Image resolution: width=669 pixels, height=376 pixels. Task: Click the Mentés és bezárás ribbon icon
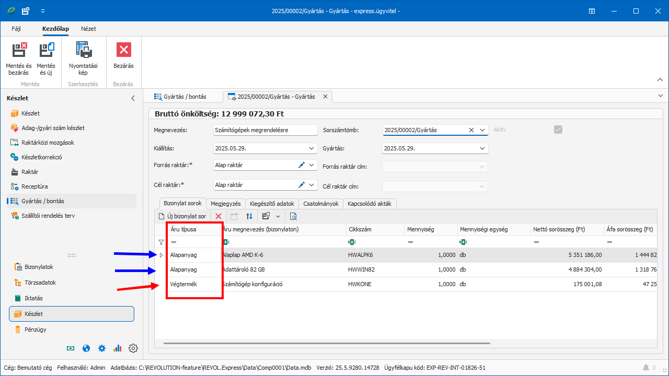(x=19, y=50)
